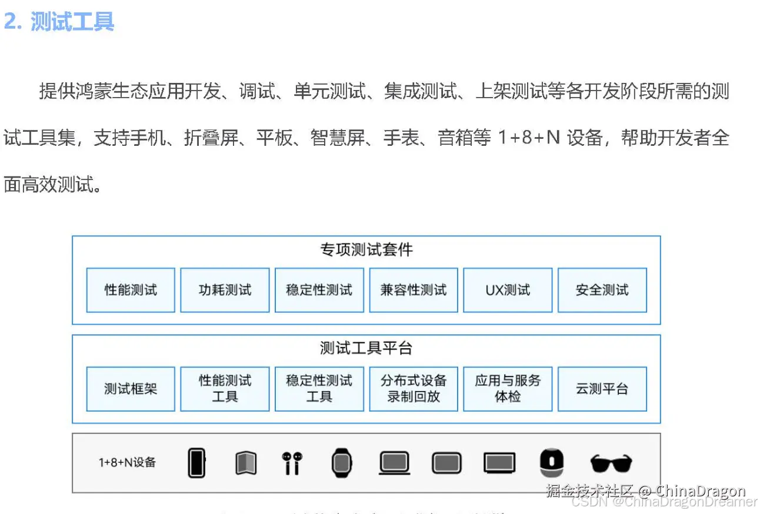The image size is (760, 514).
Task: Select the 性能测试 box
Action: pos(131,290)
